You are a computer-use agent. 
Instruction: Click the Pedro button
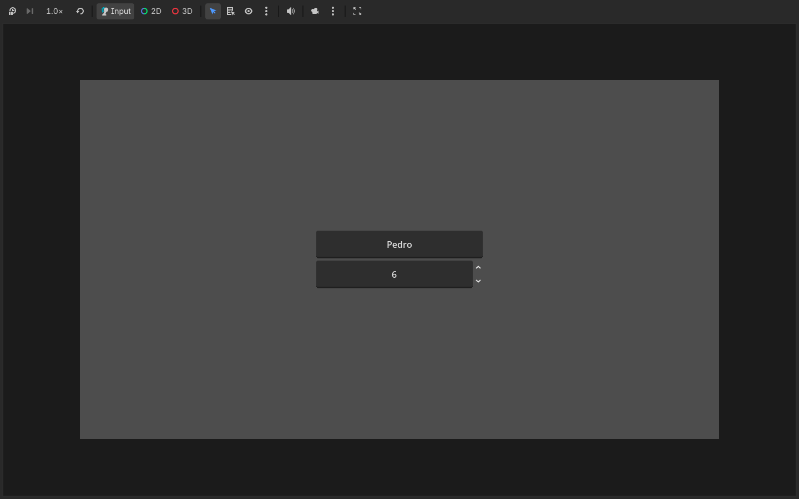(x=399, y=245)
